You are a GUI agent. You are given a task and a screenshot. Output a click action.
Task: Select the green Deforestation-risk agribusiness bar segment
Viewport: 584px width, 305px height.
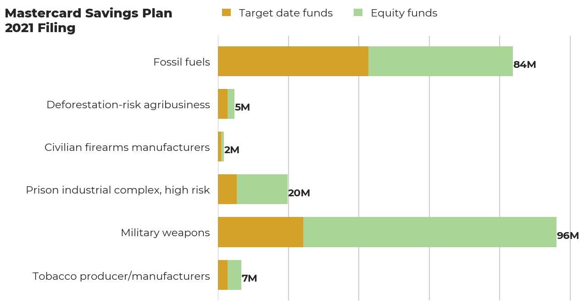[x=231, y=104]
